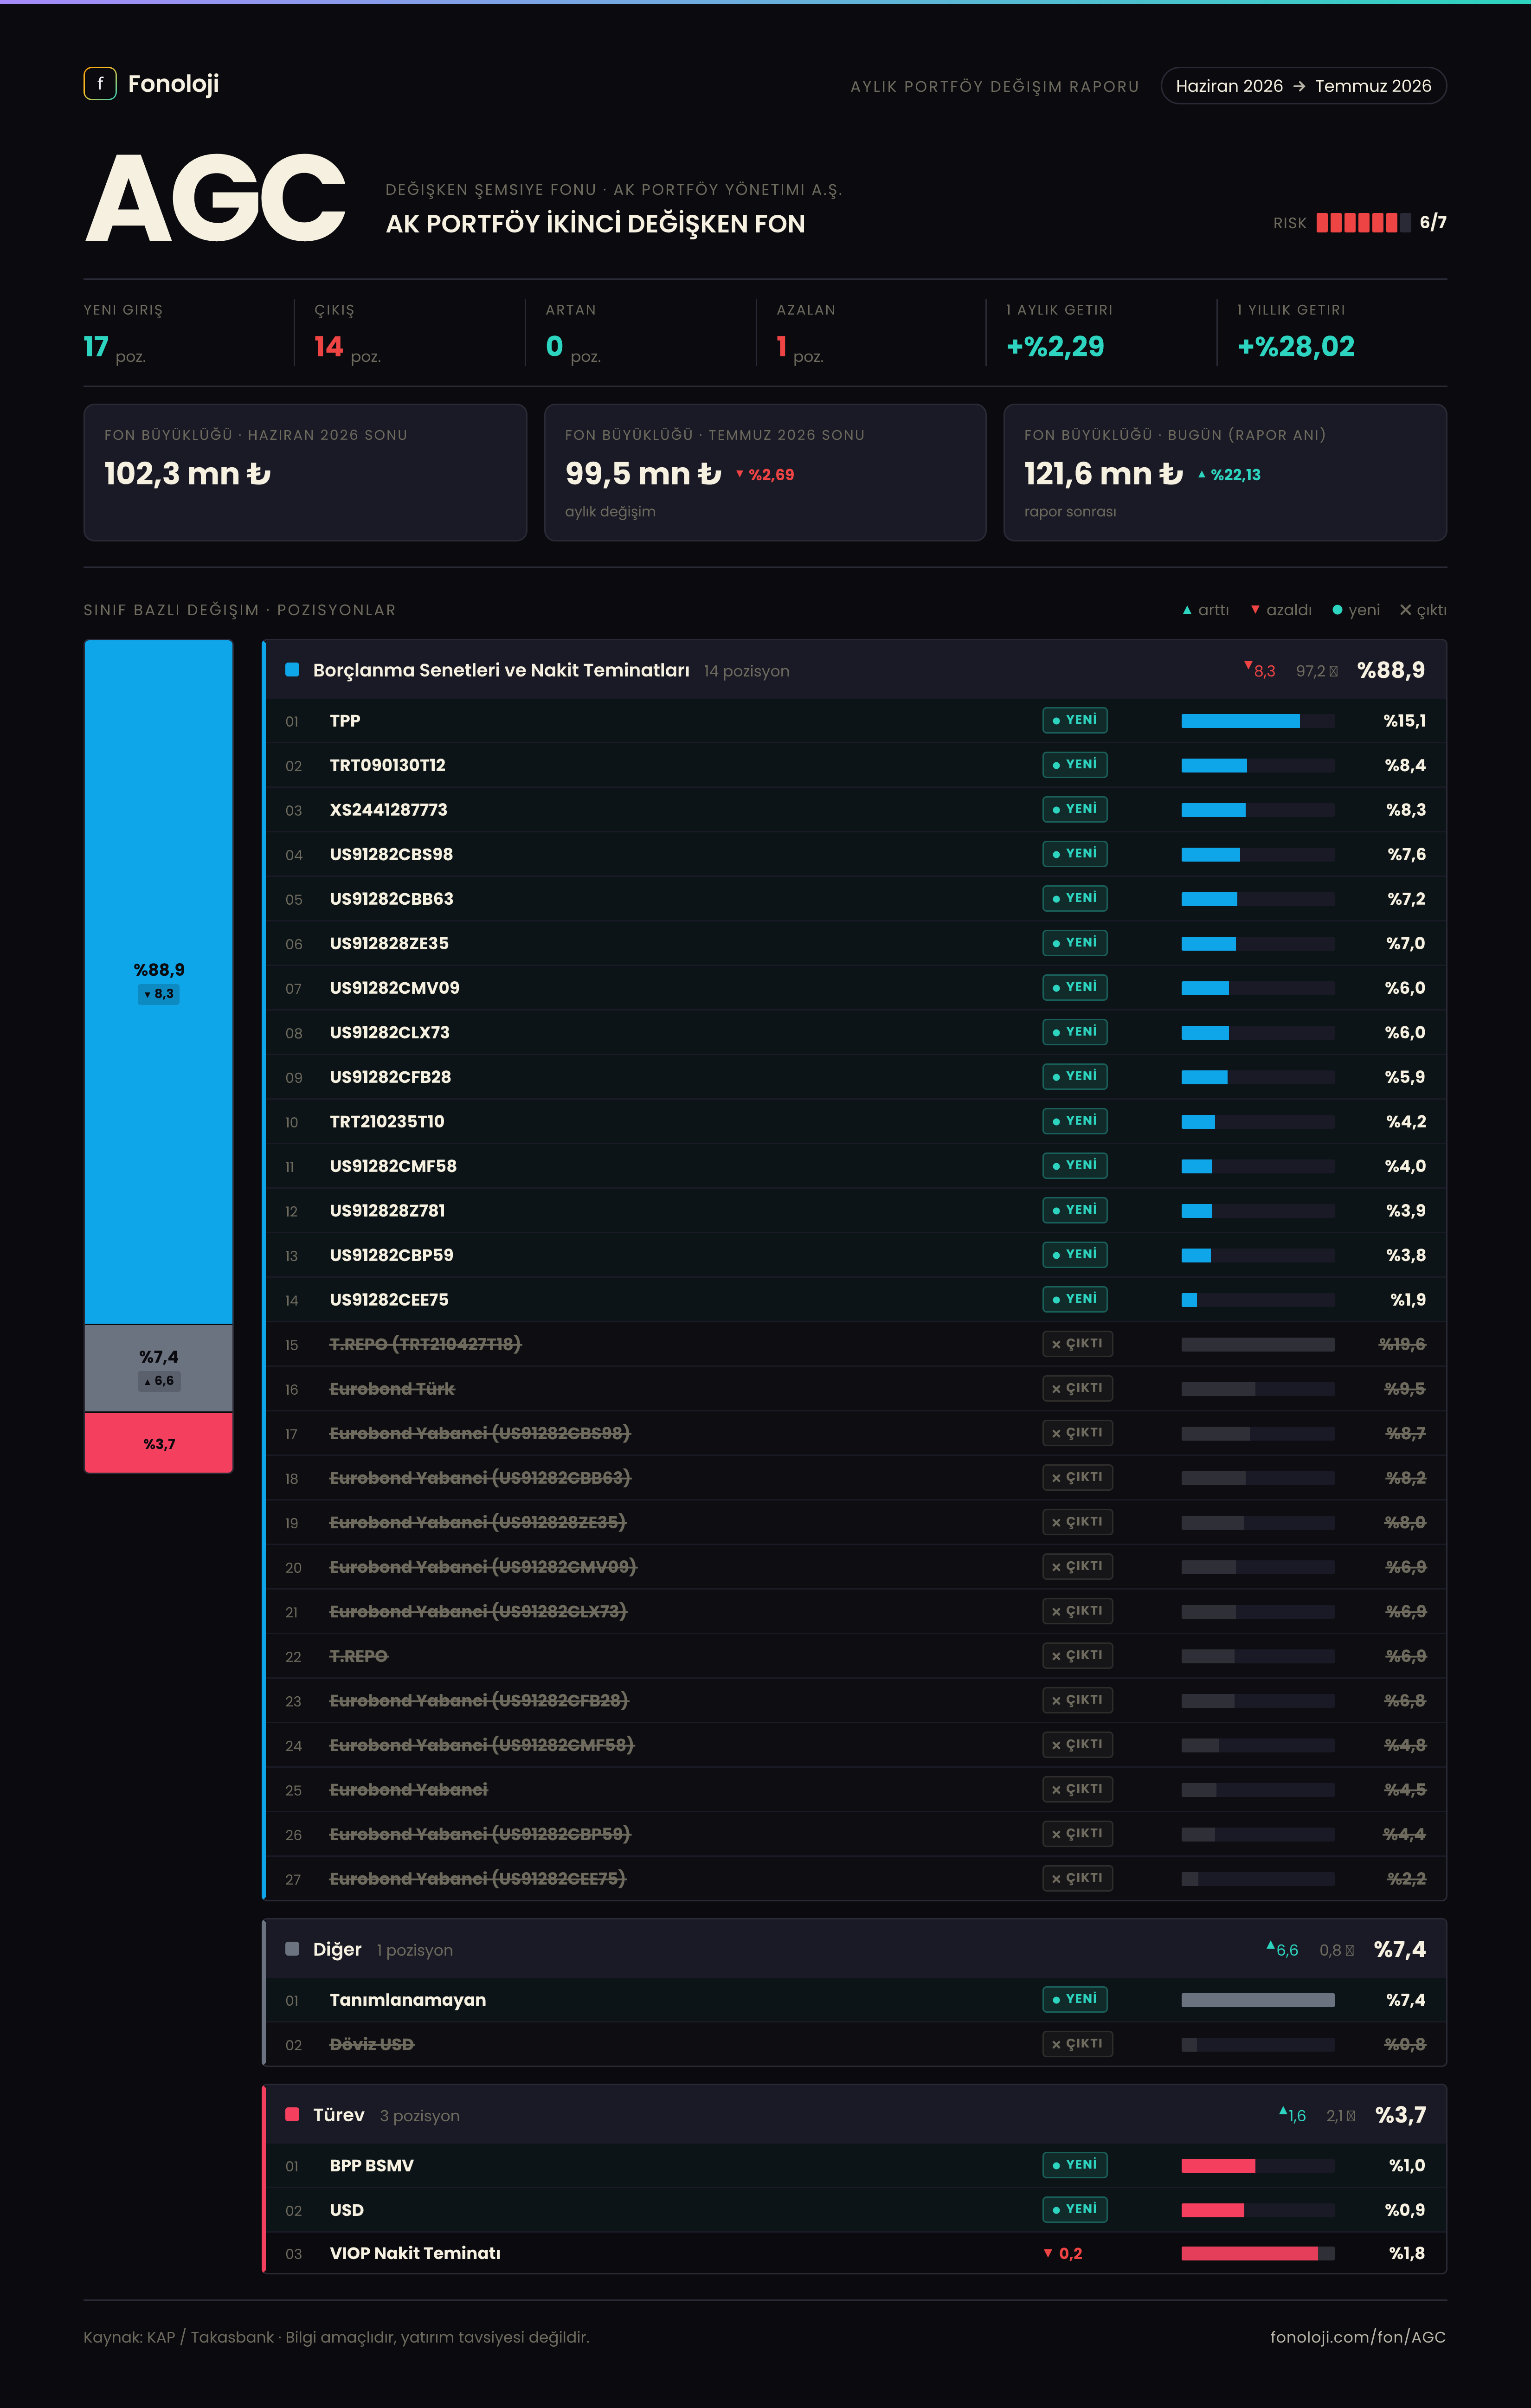Collapse the Türev section header
Screen dimensions: 1531x2408
(x=855, y=2115)
